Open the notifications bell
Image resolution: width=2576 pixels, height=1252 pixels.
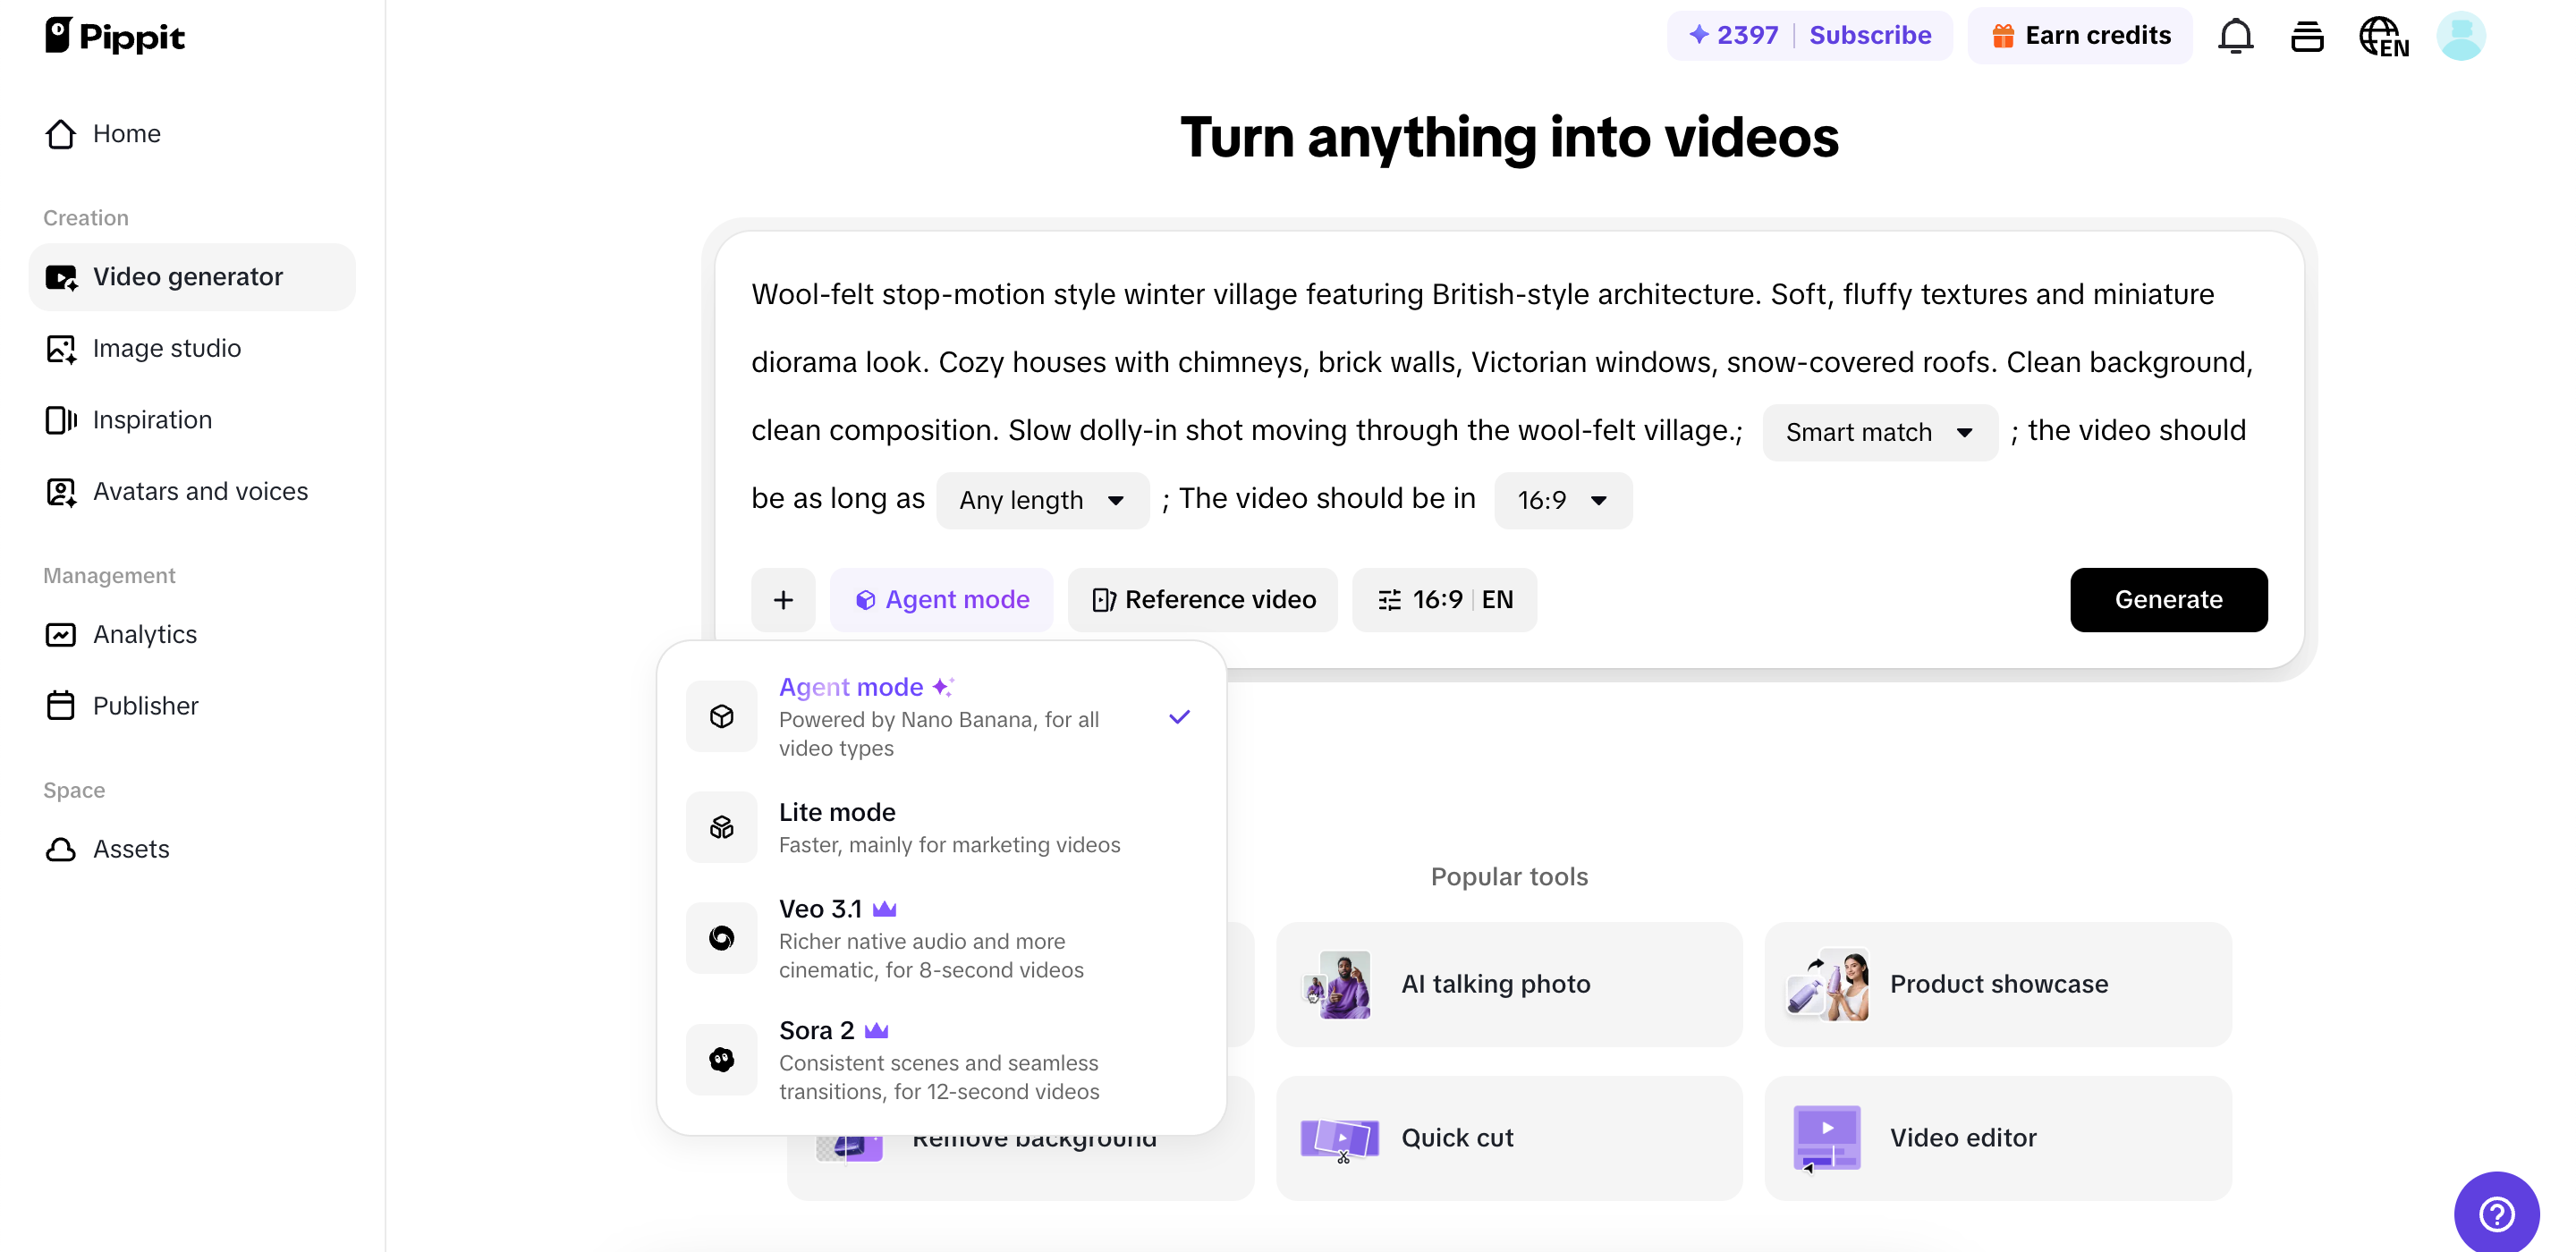click(x=2236, y=35)
